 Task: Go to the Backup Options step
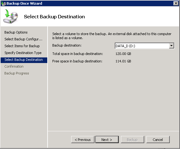[x=16, y=32]
